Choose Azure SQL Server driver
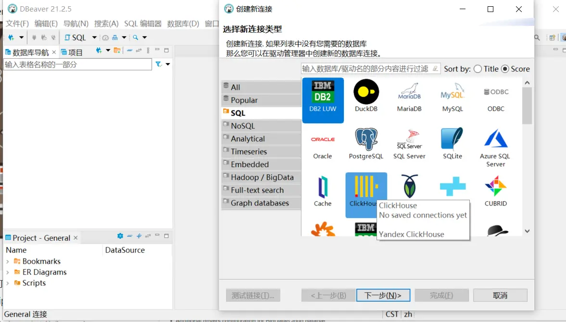 click(x=496, y=147)
